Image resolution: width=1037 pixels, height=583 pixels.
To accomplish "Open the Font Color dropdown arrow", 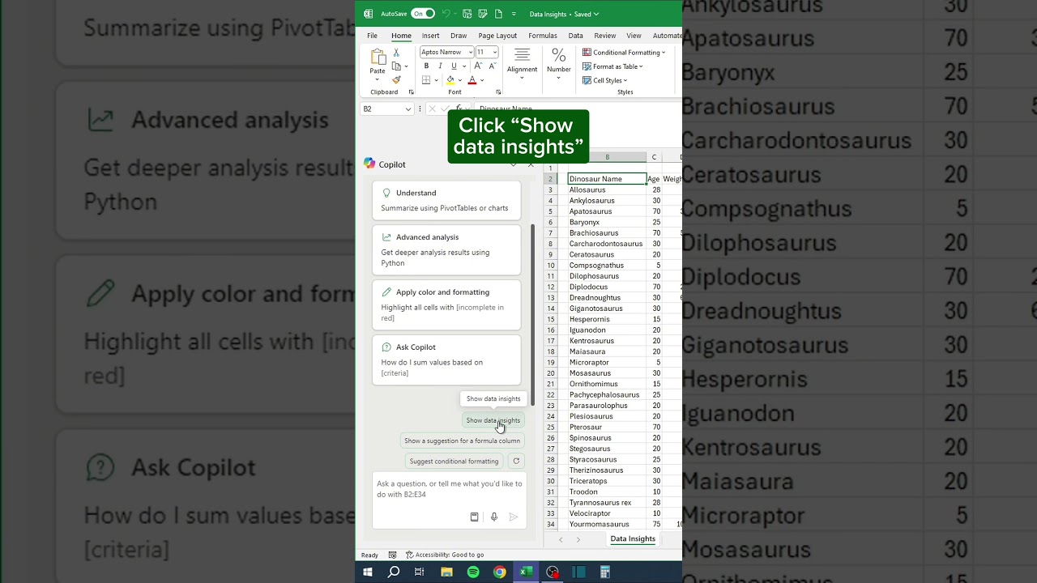I will tap(482, 80).
